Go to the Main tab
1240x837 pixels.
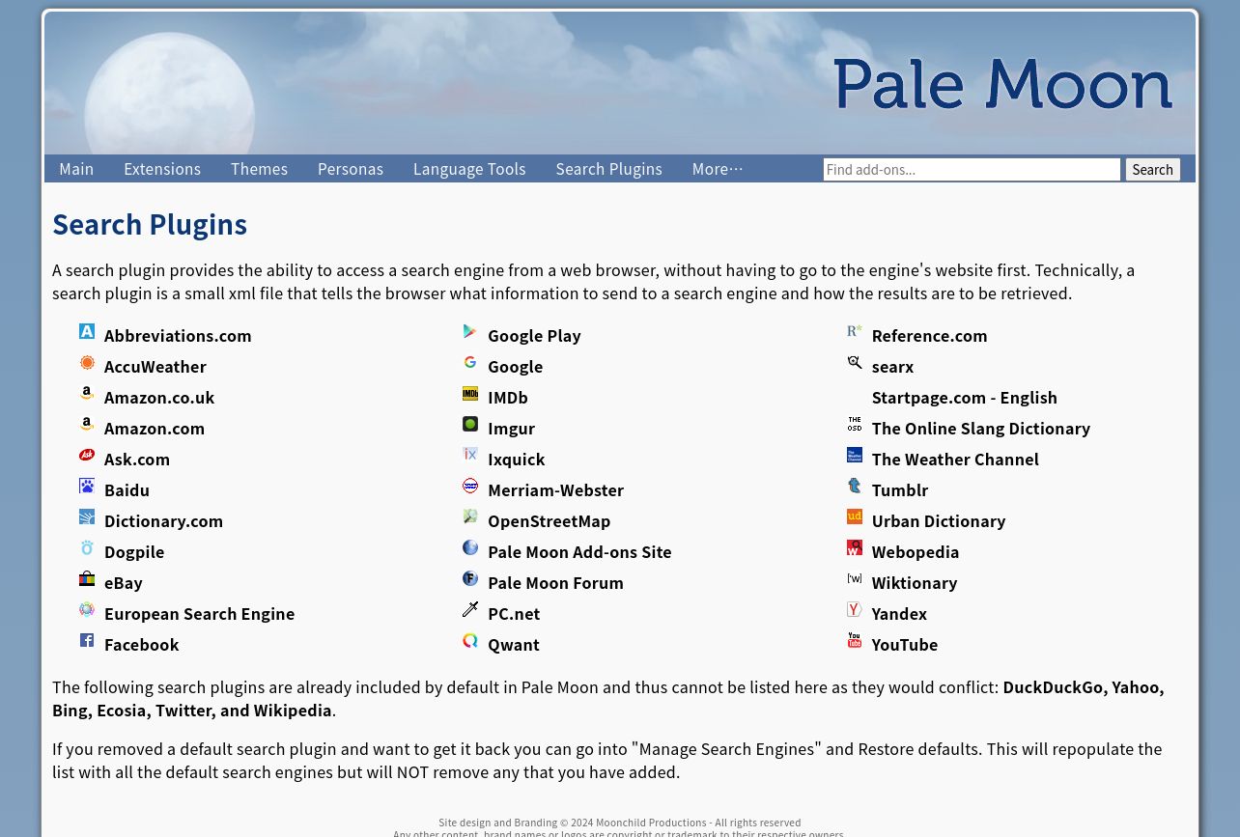tap(76, 169)
